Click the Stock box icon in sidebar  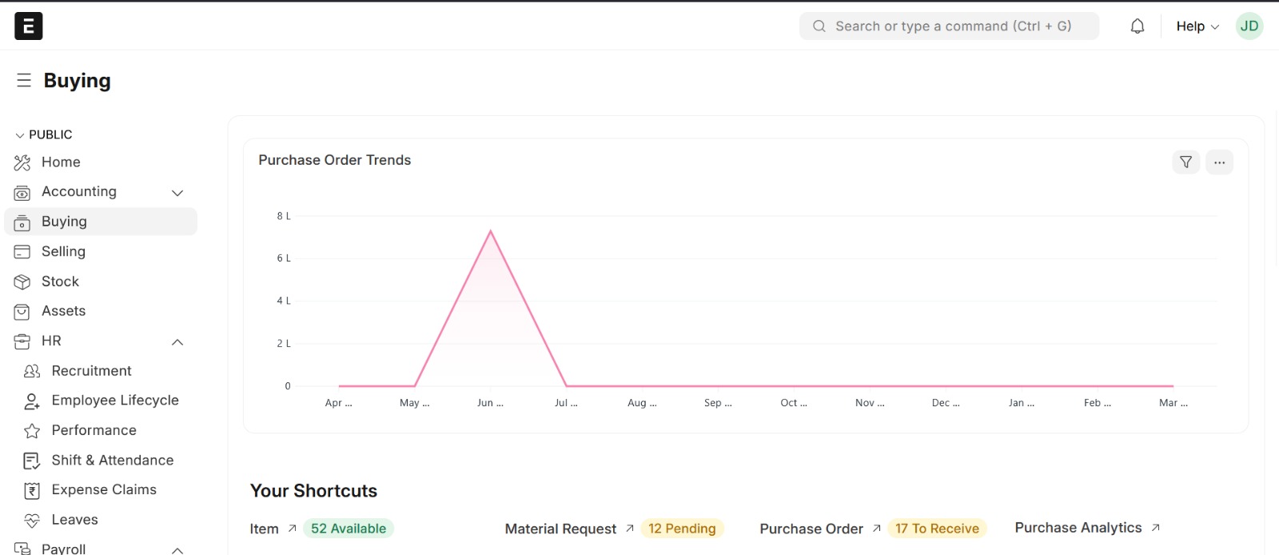[22, 282]
